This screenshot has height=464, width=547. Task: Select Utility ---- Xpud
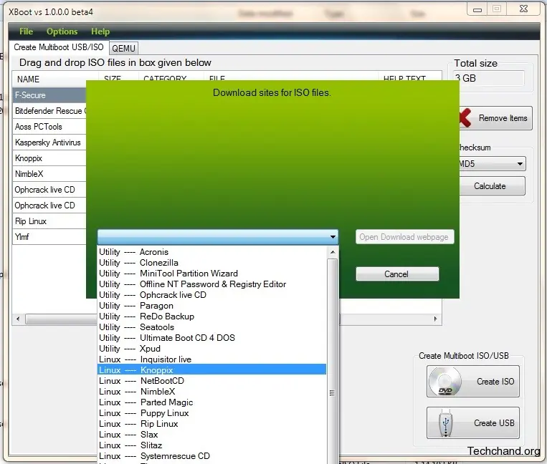(x=211, y=349)
